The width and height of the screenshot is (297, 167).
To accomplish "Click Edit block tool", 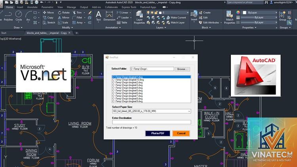I will pyautogui.click(x=203, y=17).
